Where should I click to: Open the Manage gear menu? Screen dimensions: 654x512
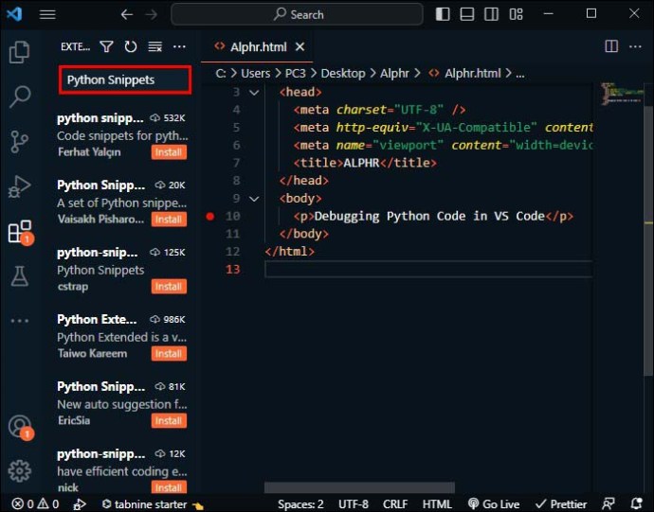[19, 471]
